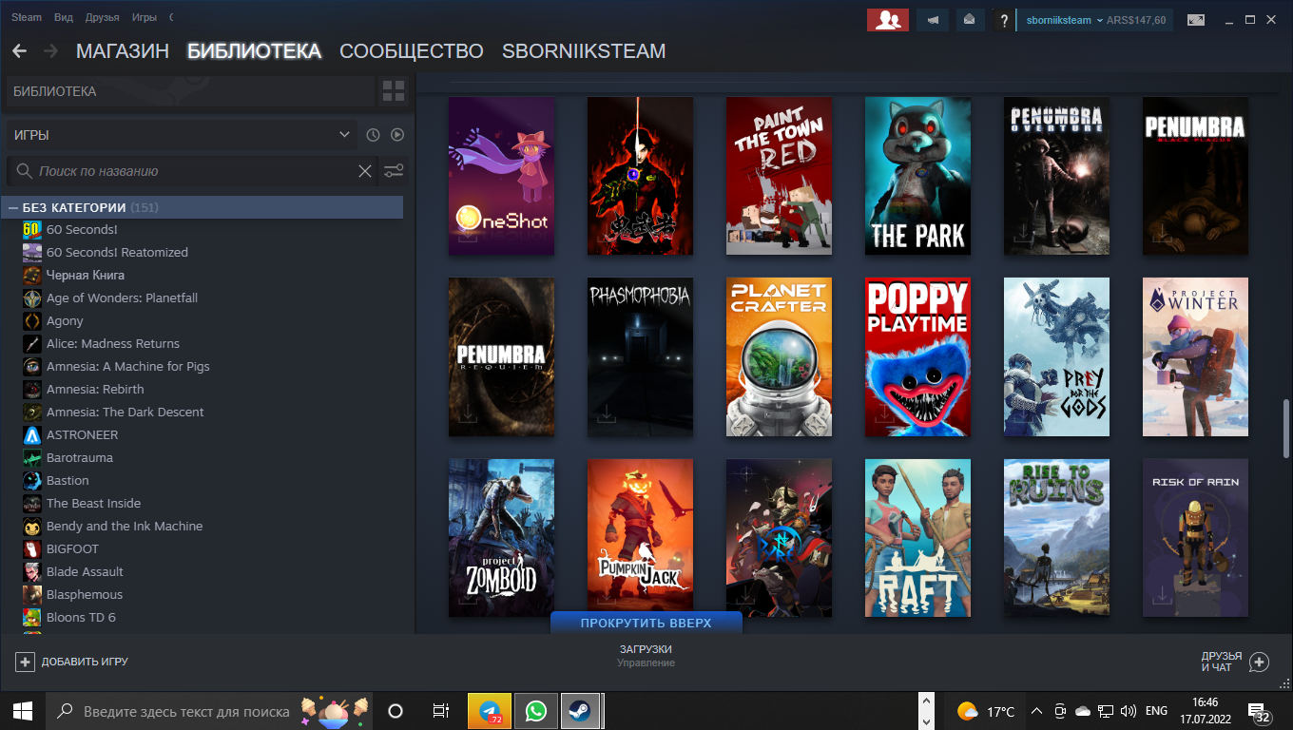Toggle the ready-to-play filter icon
Viewport: 1293px width, 730px height.
point(397,135)
